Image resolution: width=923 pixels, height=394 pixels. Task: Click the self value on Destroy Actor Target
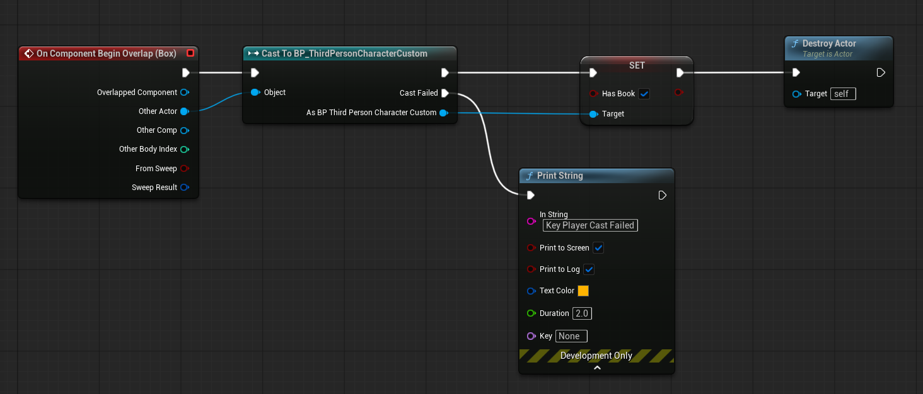(x=843, y=94)
